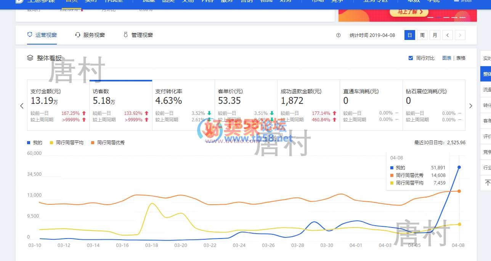Uncheck the 同行对比 checkbox

click(411, 58)
